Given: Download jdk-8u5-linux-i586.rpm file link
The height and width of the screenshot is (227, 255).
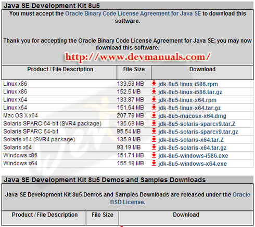Looking at the screenshot, I should tap(188, 84).
